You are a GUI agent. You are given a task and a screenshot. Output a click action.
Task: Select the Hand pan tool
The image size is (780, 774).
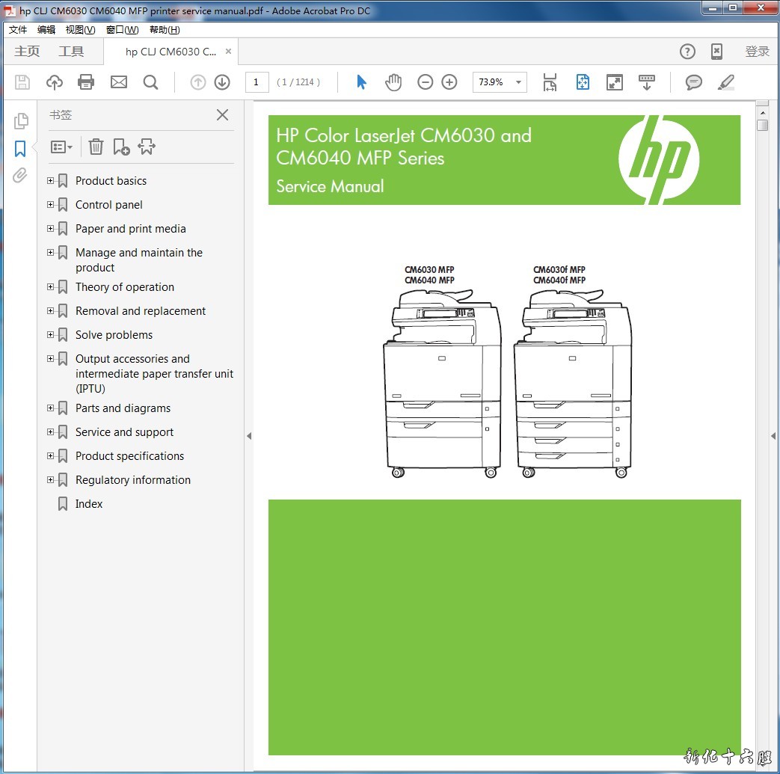coord(393,82)
